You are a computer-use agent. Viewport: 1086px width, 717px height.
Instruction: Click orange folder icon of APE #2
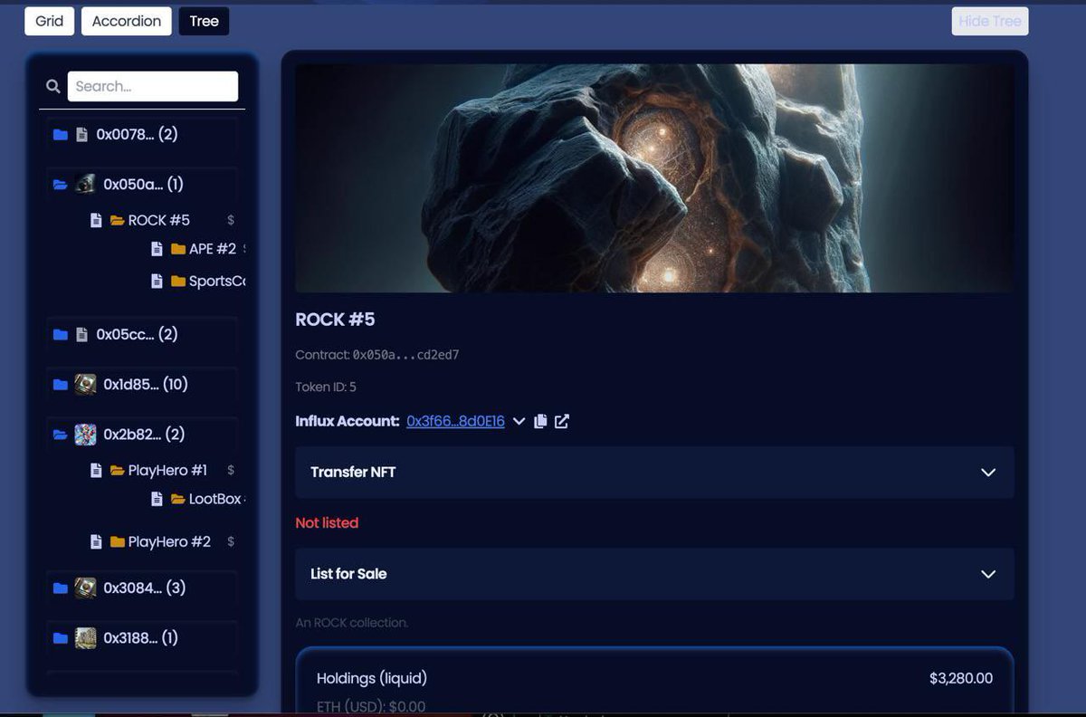tap(178, 249)
